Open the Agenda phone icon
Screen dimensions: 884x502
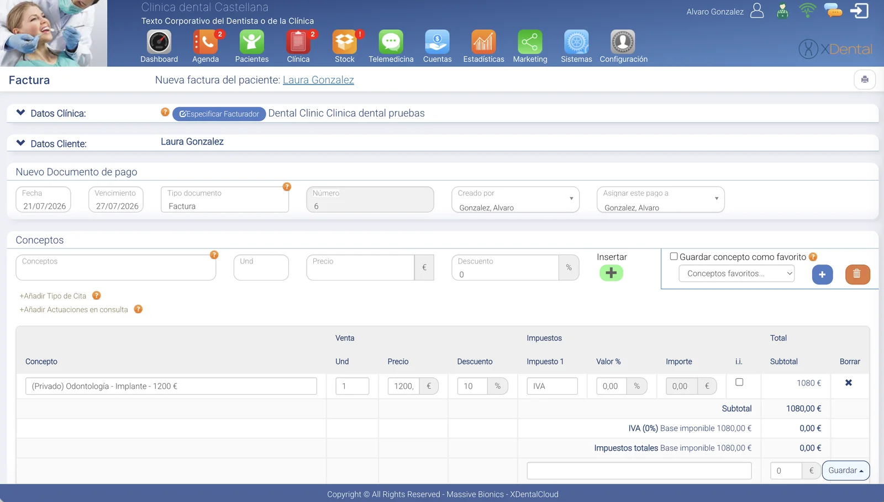tap(206, 42)
